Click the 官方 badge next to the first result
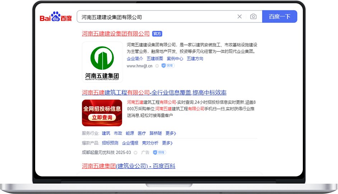 (157, 34)
